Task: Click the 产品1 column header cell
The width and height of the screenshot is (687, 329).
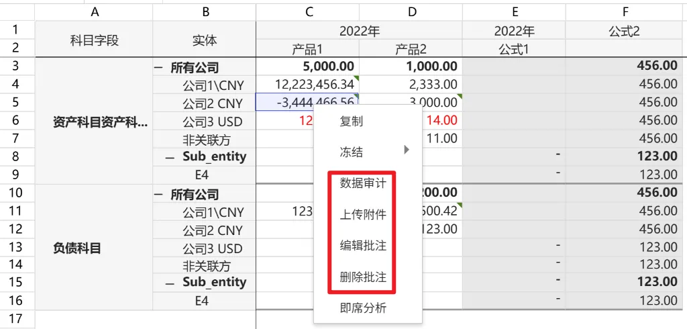Action: click(x=307, y=49)
